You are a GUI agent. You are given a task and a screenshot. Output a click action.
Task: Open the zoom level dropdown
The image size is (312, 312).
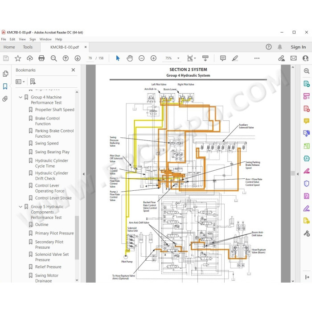178,58
